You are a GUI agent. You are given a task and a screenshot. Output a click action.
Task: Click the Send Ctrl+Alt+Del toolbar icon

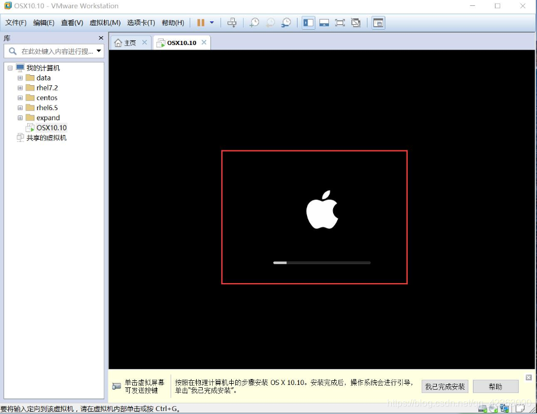[x=232, y=23]
